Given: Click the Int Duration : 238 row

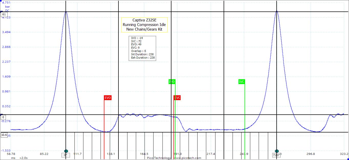Looking at the screenshot, I should [142, 54].
